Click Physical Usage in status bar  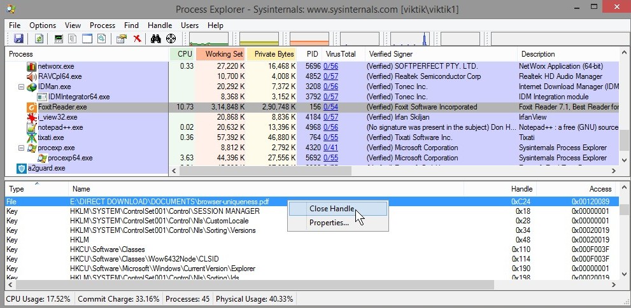point(254,299)
